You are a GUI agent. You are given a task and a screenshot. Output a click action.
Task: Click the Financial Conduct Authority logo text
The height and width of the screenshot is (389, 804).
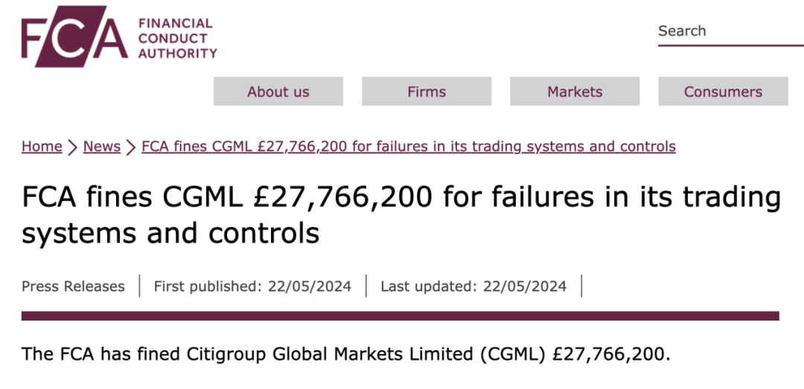177,38
